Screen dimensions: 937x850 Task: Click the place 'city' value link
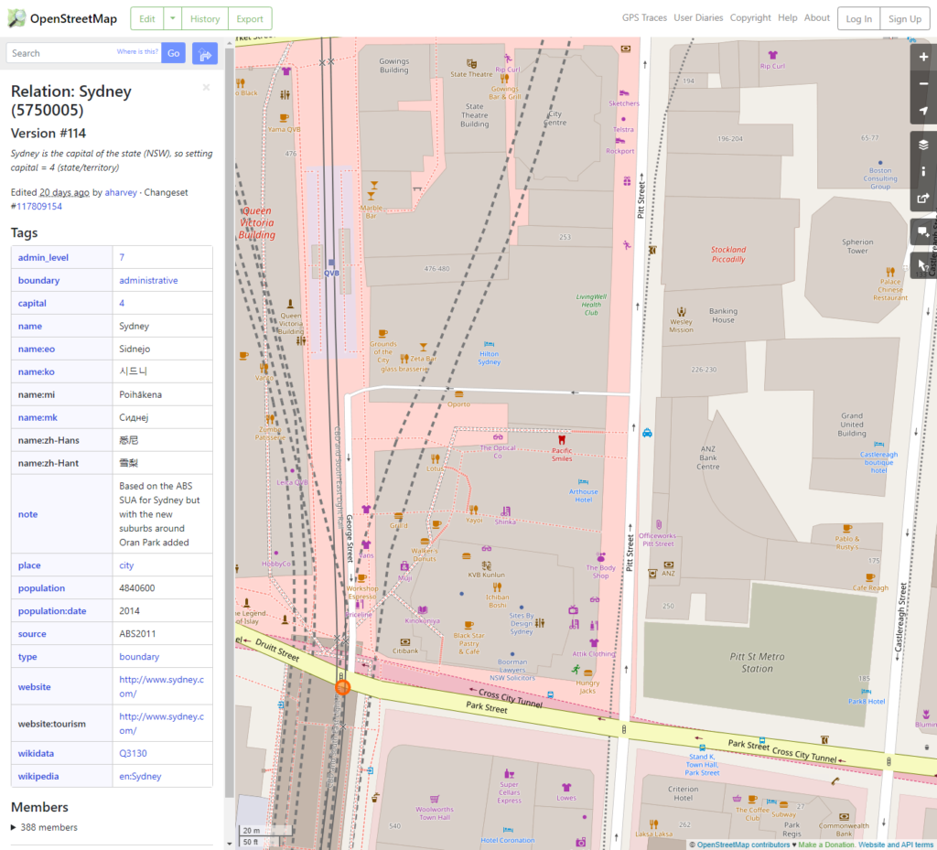[x=126, y=565]
